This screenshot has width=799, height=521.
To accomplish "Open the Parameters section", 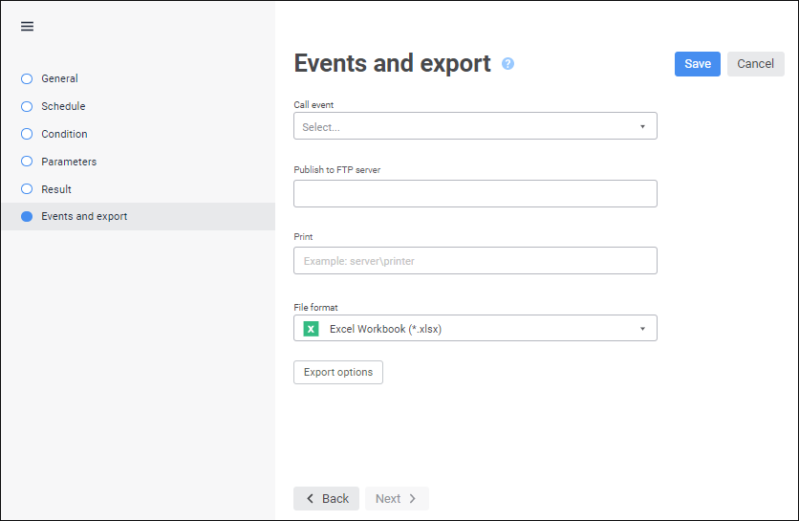I will 69,162.
